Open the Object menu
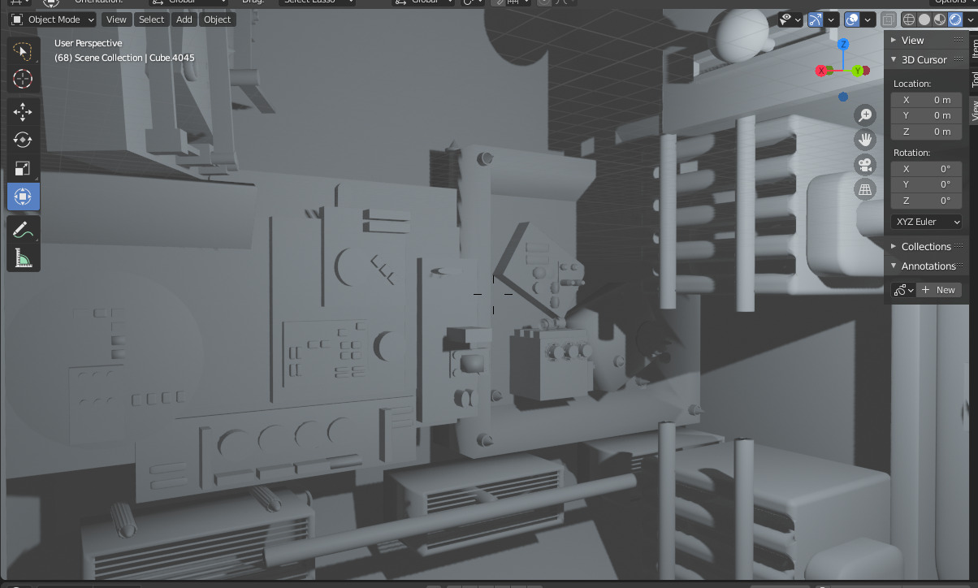978x588 pixels. (217, 19)
